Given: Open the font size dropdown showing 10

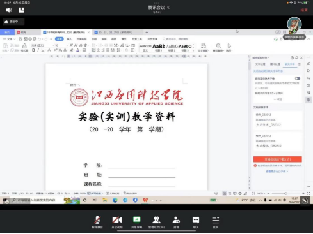Looking at the screenshot, I should coord(61,45).
